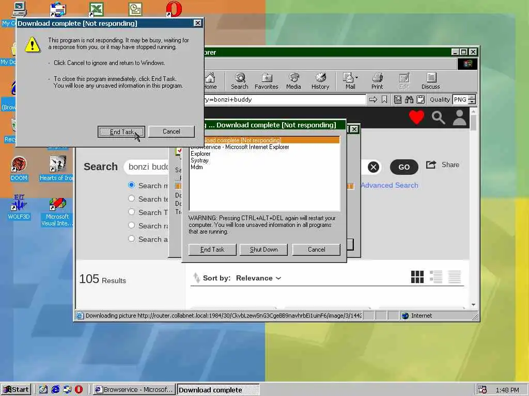Click the Search toolbar icon in Internet Explorer
529x396 pixels.
[x=240, y=81]
